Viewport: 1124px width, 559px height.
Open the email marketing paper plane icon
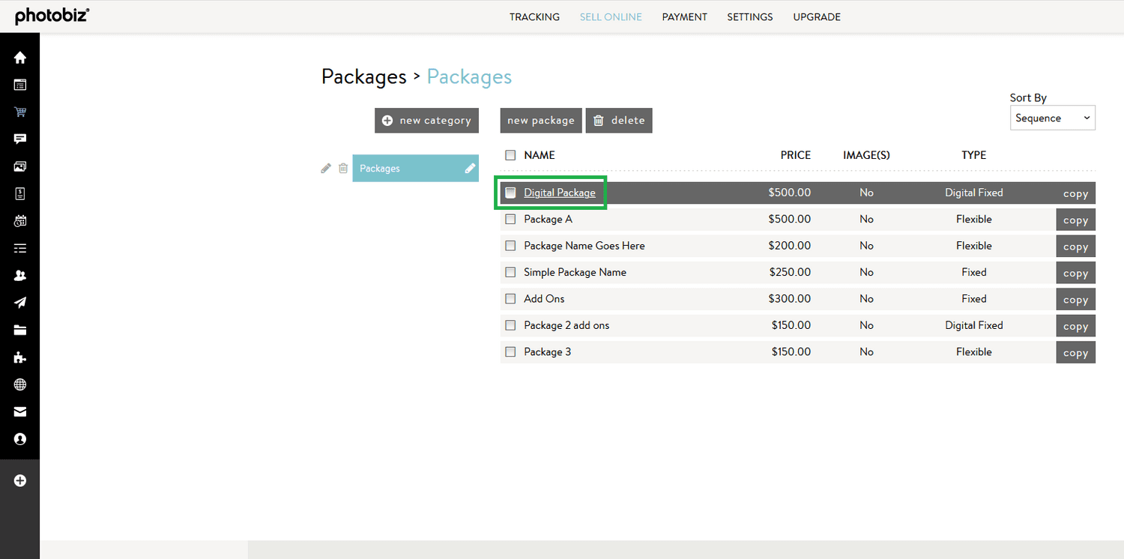[x=19, y=302]
